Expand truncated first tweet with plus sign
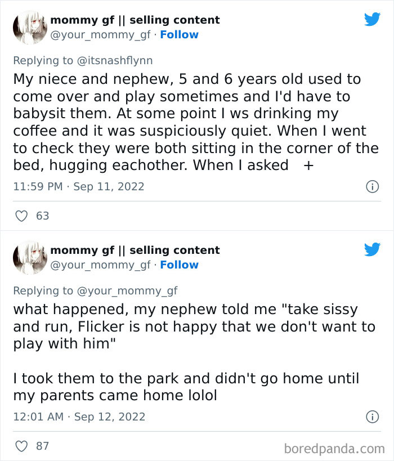Screen dimensions: 394x461 pos(308,166)
